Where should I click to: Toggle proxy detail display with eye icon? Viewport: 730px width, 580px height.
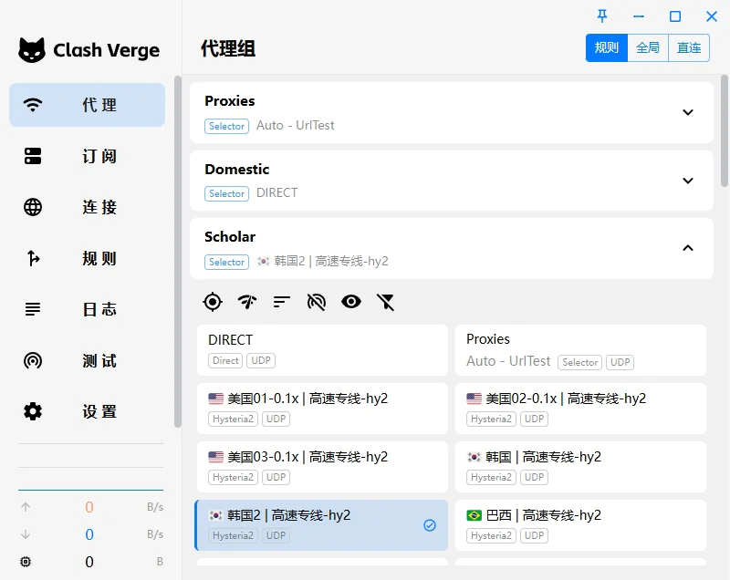[x=351, y=302]
